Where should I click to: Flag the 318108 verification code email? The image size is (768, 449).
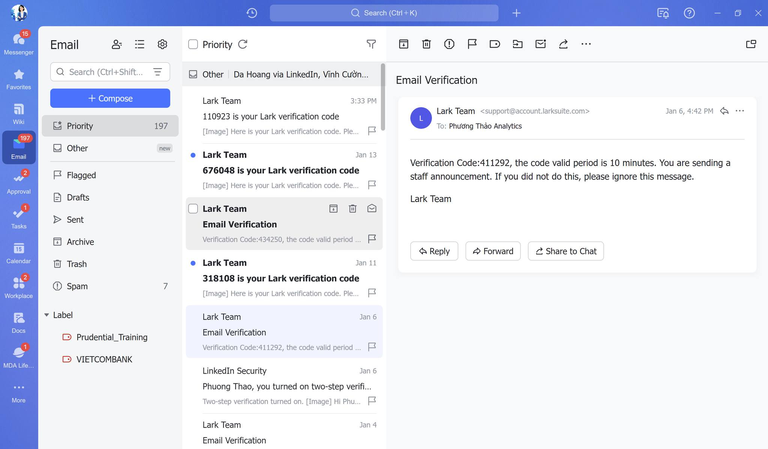click(372, 293)
